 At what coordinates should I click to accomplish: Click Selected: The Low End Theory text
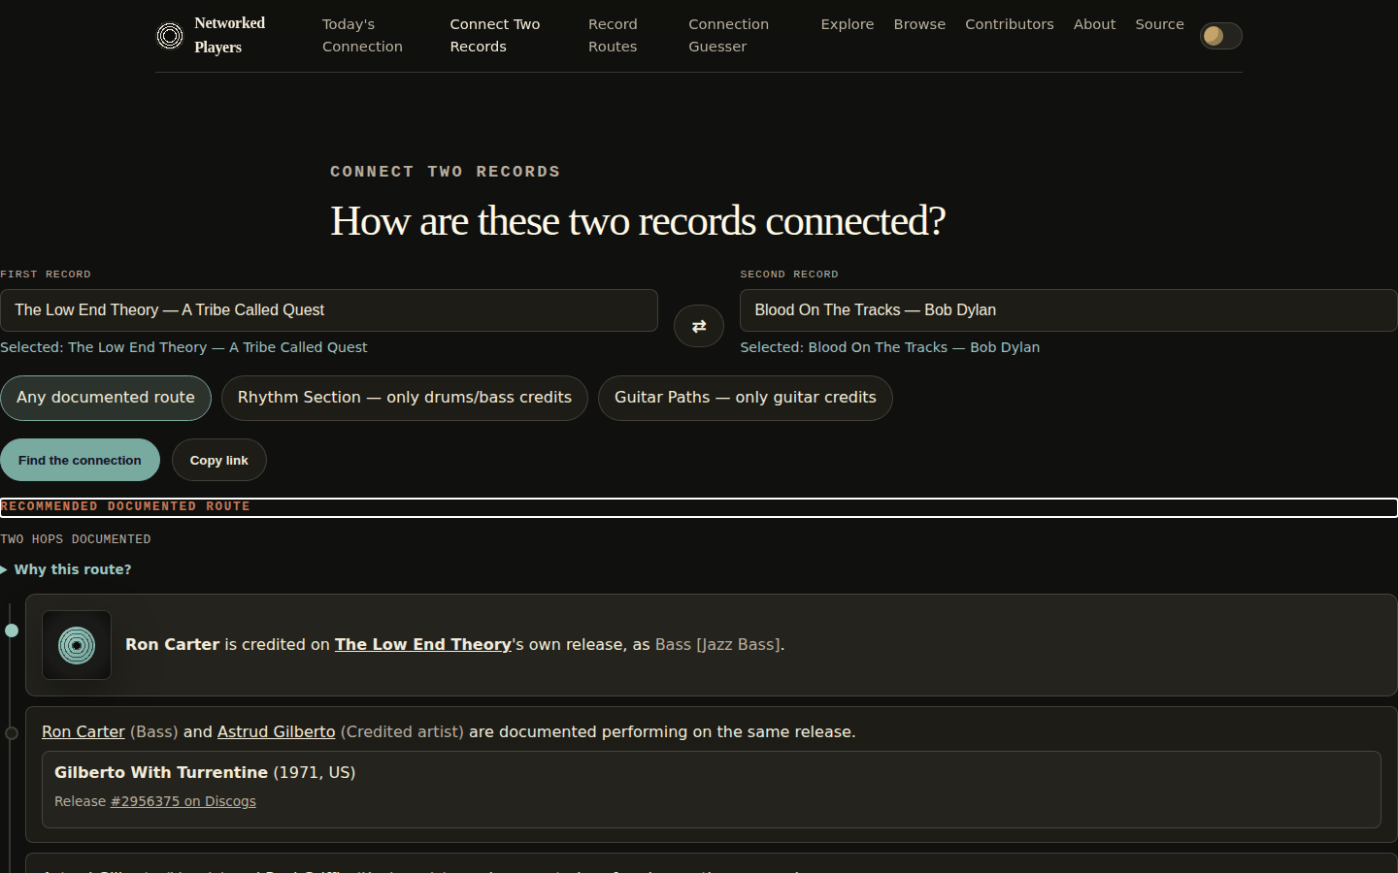coord(183,347)
